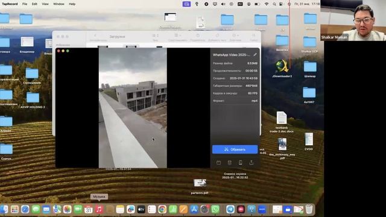Image resolution: width=386 pixels, height=217 pixels.
Task: Click the trash delete icon under the trim button
Action: pos(229,163)
